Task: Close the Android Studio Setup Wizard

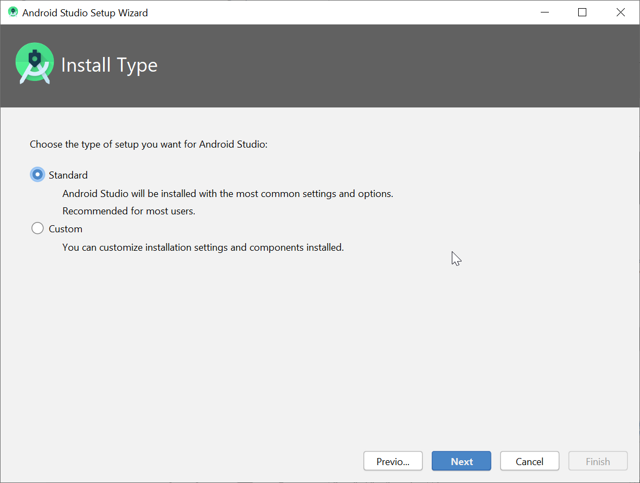Action: [620, 12]
